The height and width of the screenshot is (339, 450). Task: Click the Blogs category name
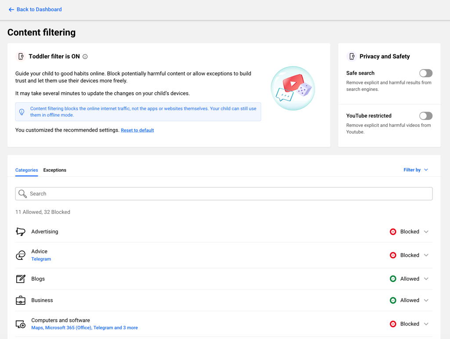point(38,279)
